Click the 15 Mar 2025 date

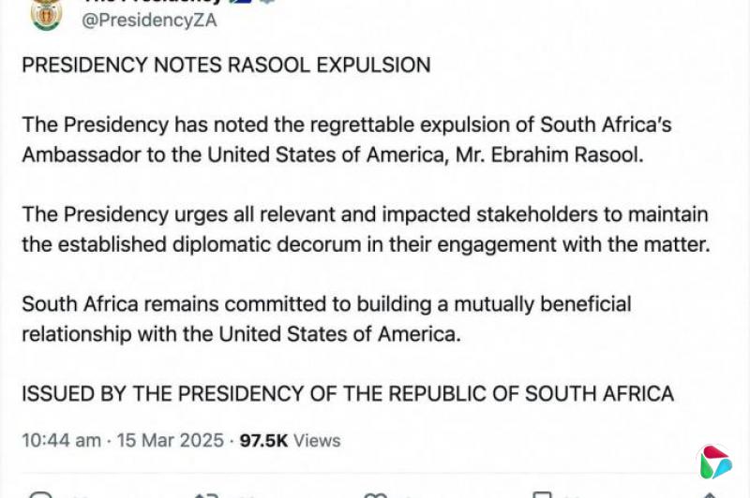pyautogui.click(x=171, y=440)
